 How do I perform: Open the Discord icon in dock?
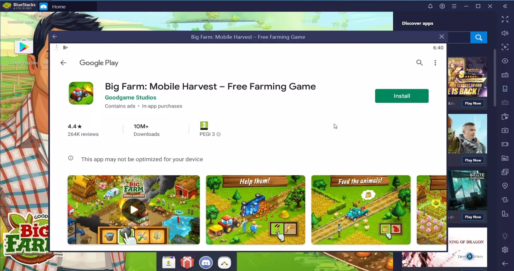click(x=206, y=263)
